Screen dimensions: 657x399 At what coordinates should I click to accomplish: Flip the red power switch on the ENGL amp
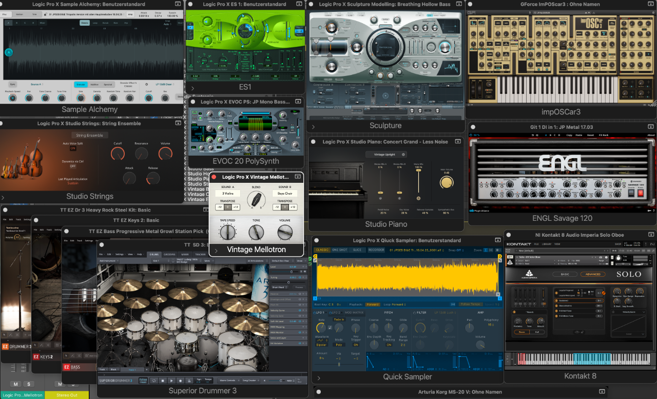[640, 193]
